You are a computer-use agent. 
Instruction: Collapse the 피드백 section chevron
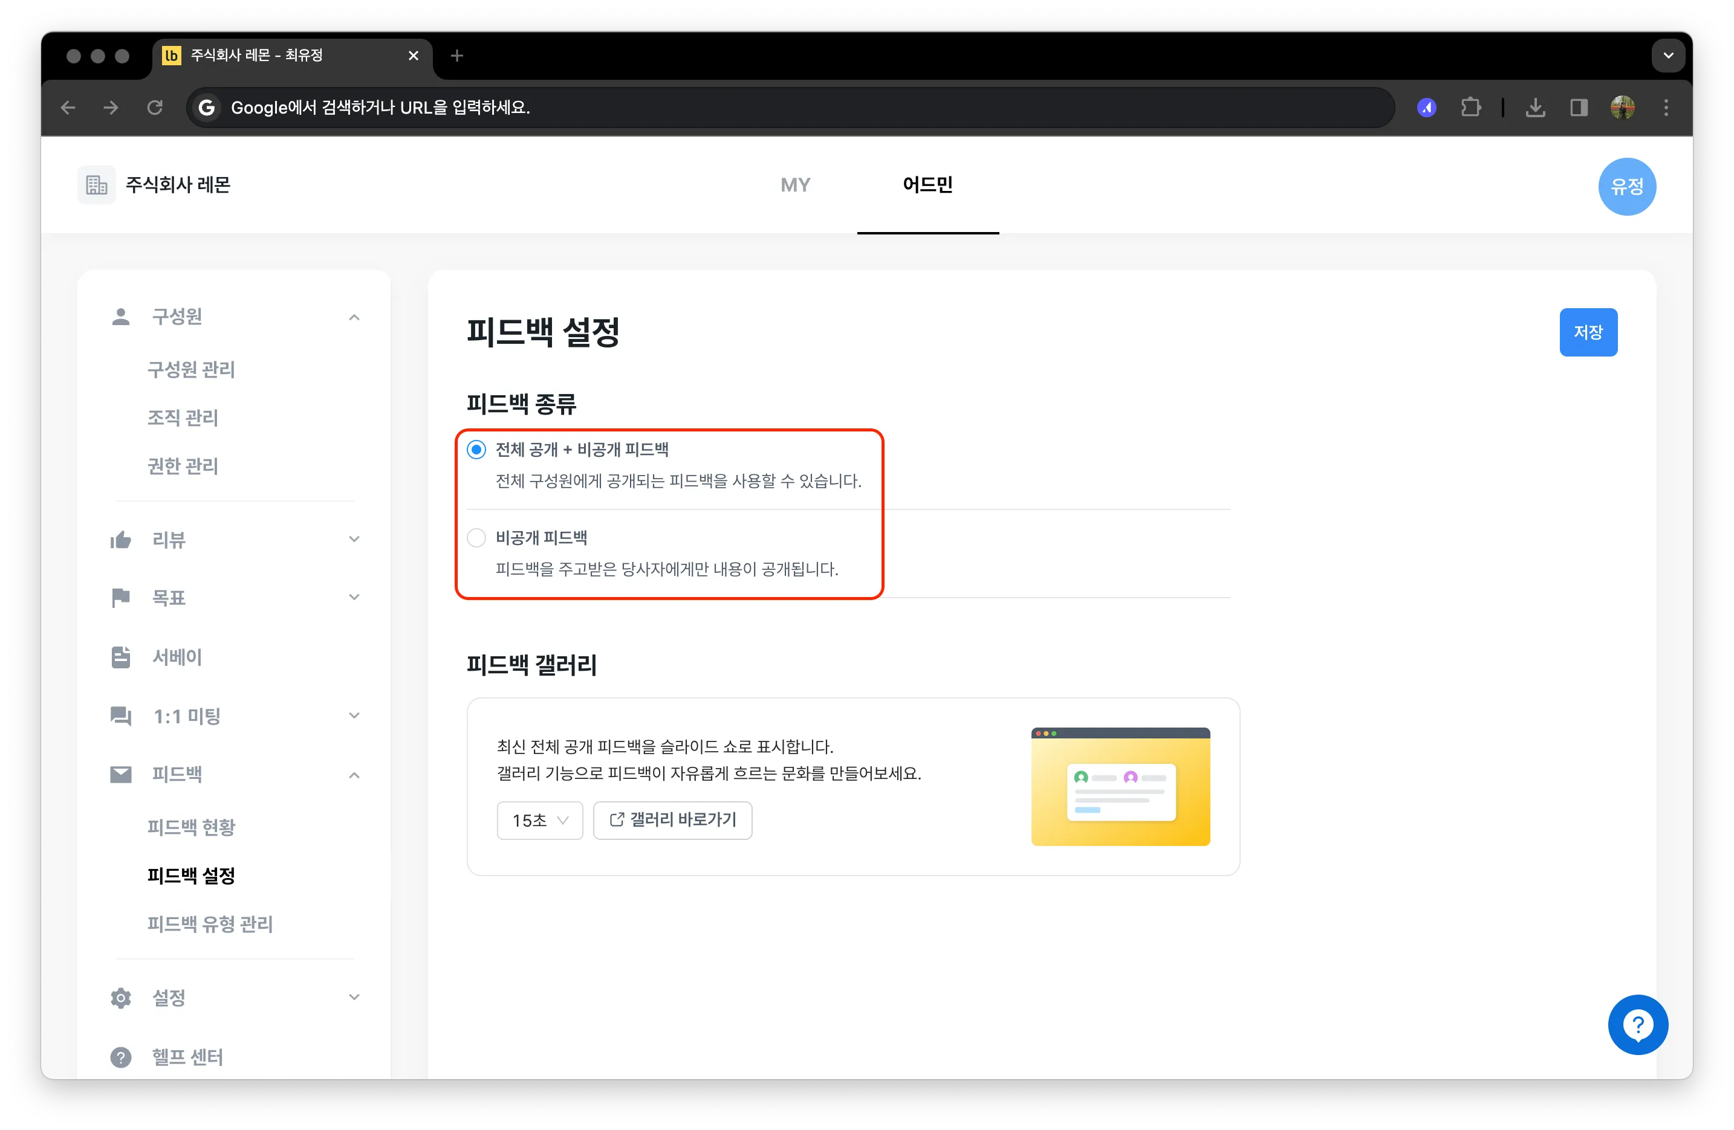click(x=354, y=775)
